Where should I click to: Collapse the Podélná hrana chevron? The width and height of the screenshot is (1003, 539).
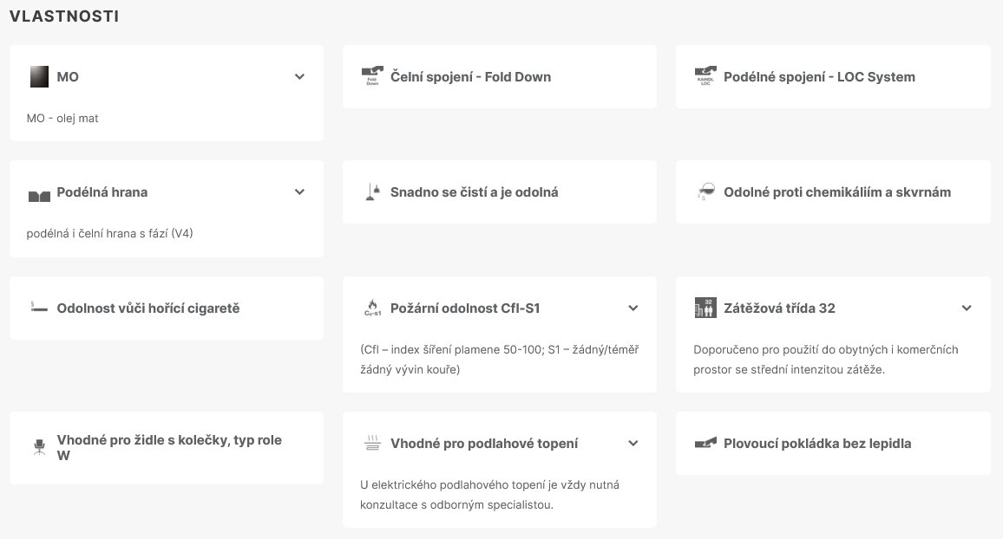tap(299, 192)
